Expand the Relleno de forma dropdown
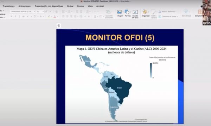This screenshot has width=211, height=126. tap(176, 12)
